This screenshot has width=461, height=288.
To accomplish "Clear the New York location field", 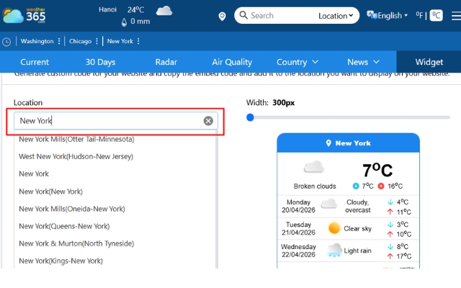I will tap(208, 121).
